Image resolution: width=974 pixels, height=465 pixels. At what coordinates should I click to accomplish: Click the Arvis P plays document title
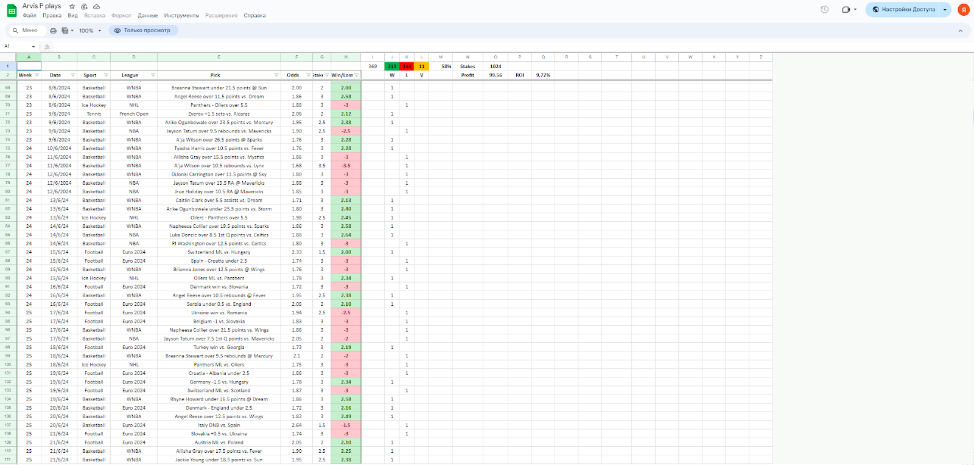pyautogui.click(x=41, y=6)
